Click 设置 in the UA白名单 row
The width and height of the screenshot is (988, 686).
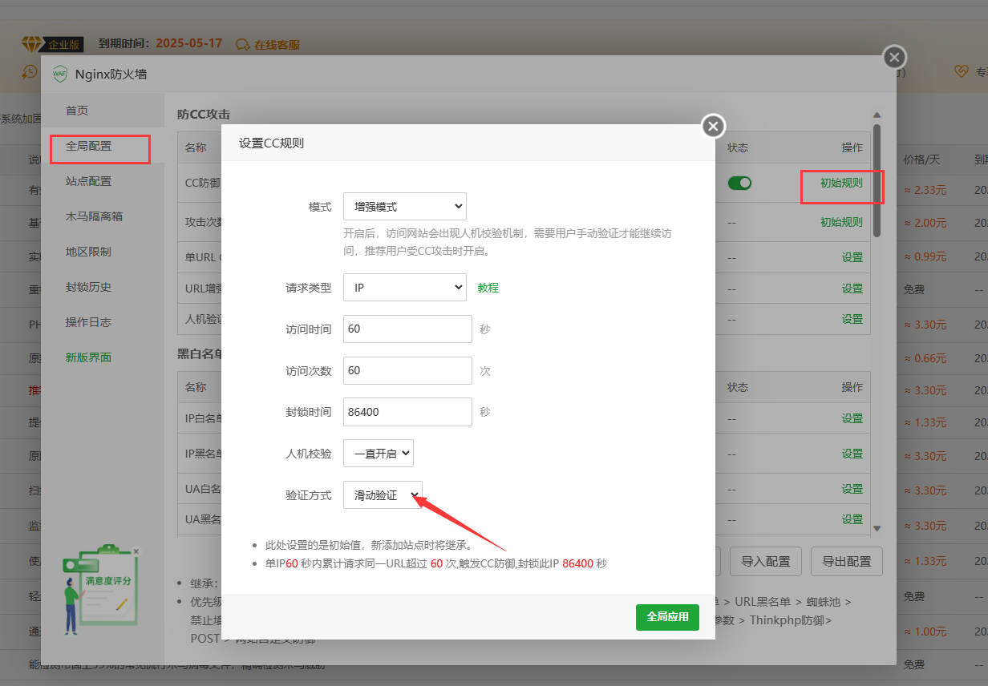click(852, 489)
